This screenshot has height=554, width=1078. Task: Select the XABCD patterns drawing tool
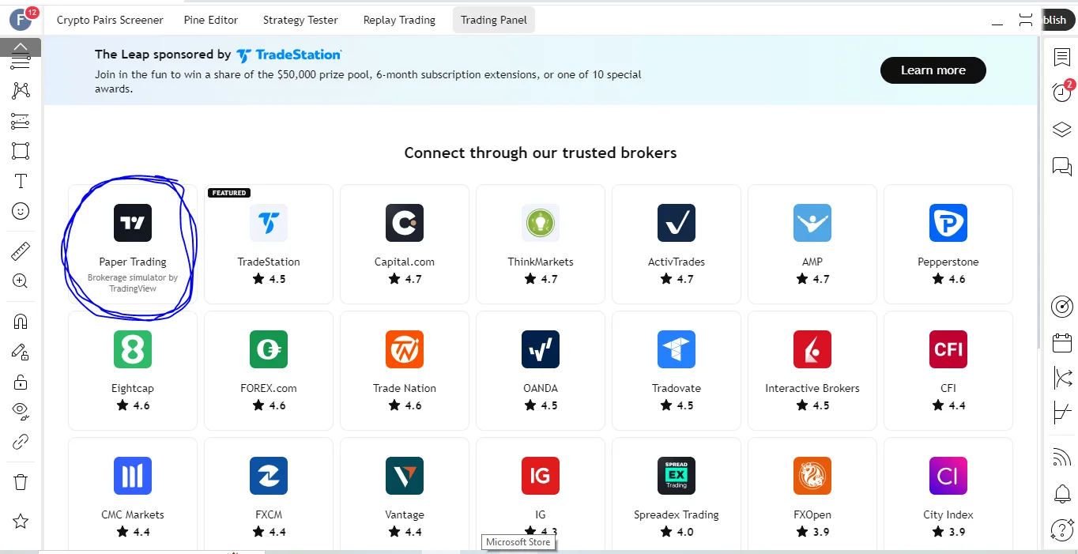[21, 90]
